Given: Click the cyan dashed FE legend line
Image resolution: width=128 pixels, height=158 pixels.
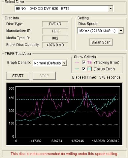Looking at the screenshot, I should [77, 69].
